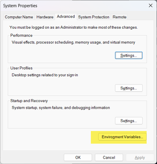Switch to the Computer Name tab

point(19,17)
